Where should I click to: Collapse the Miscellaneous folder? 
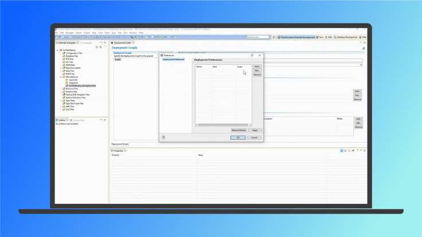61,77
